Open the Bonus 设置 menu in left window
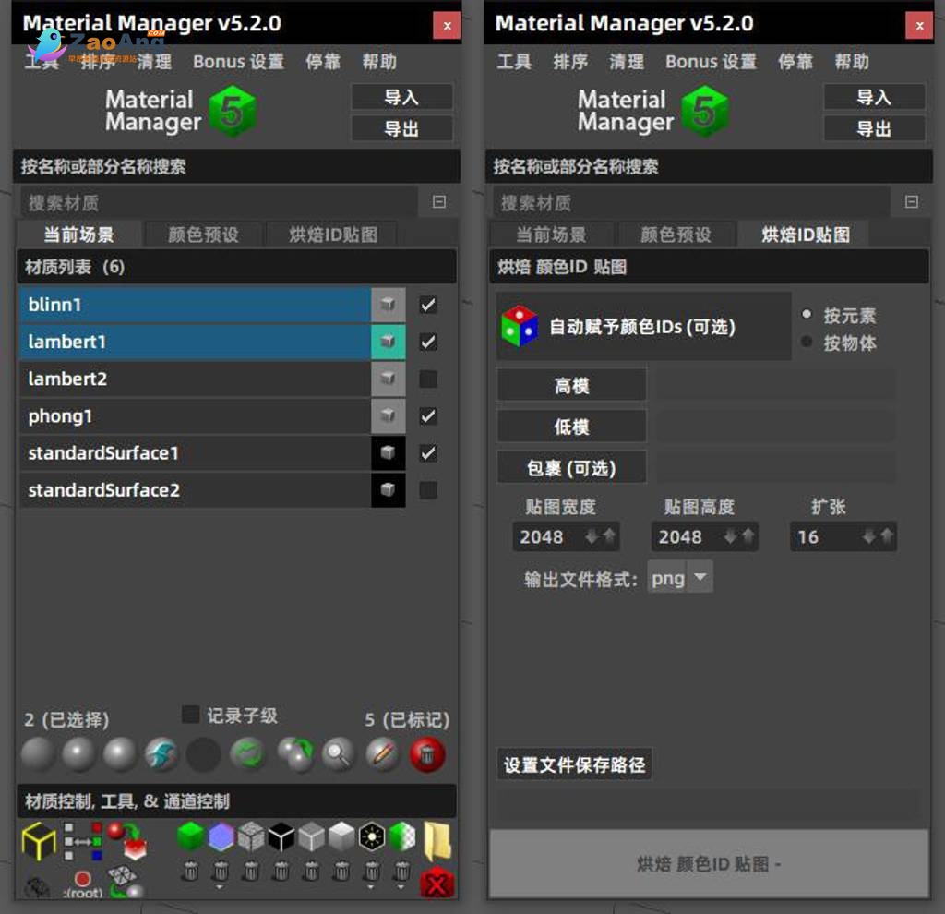Viewport: 945px width, 914px height. tap(238, 62)
